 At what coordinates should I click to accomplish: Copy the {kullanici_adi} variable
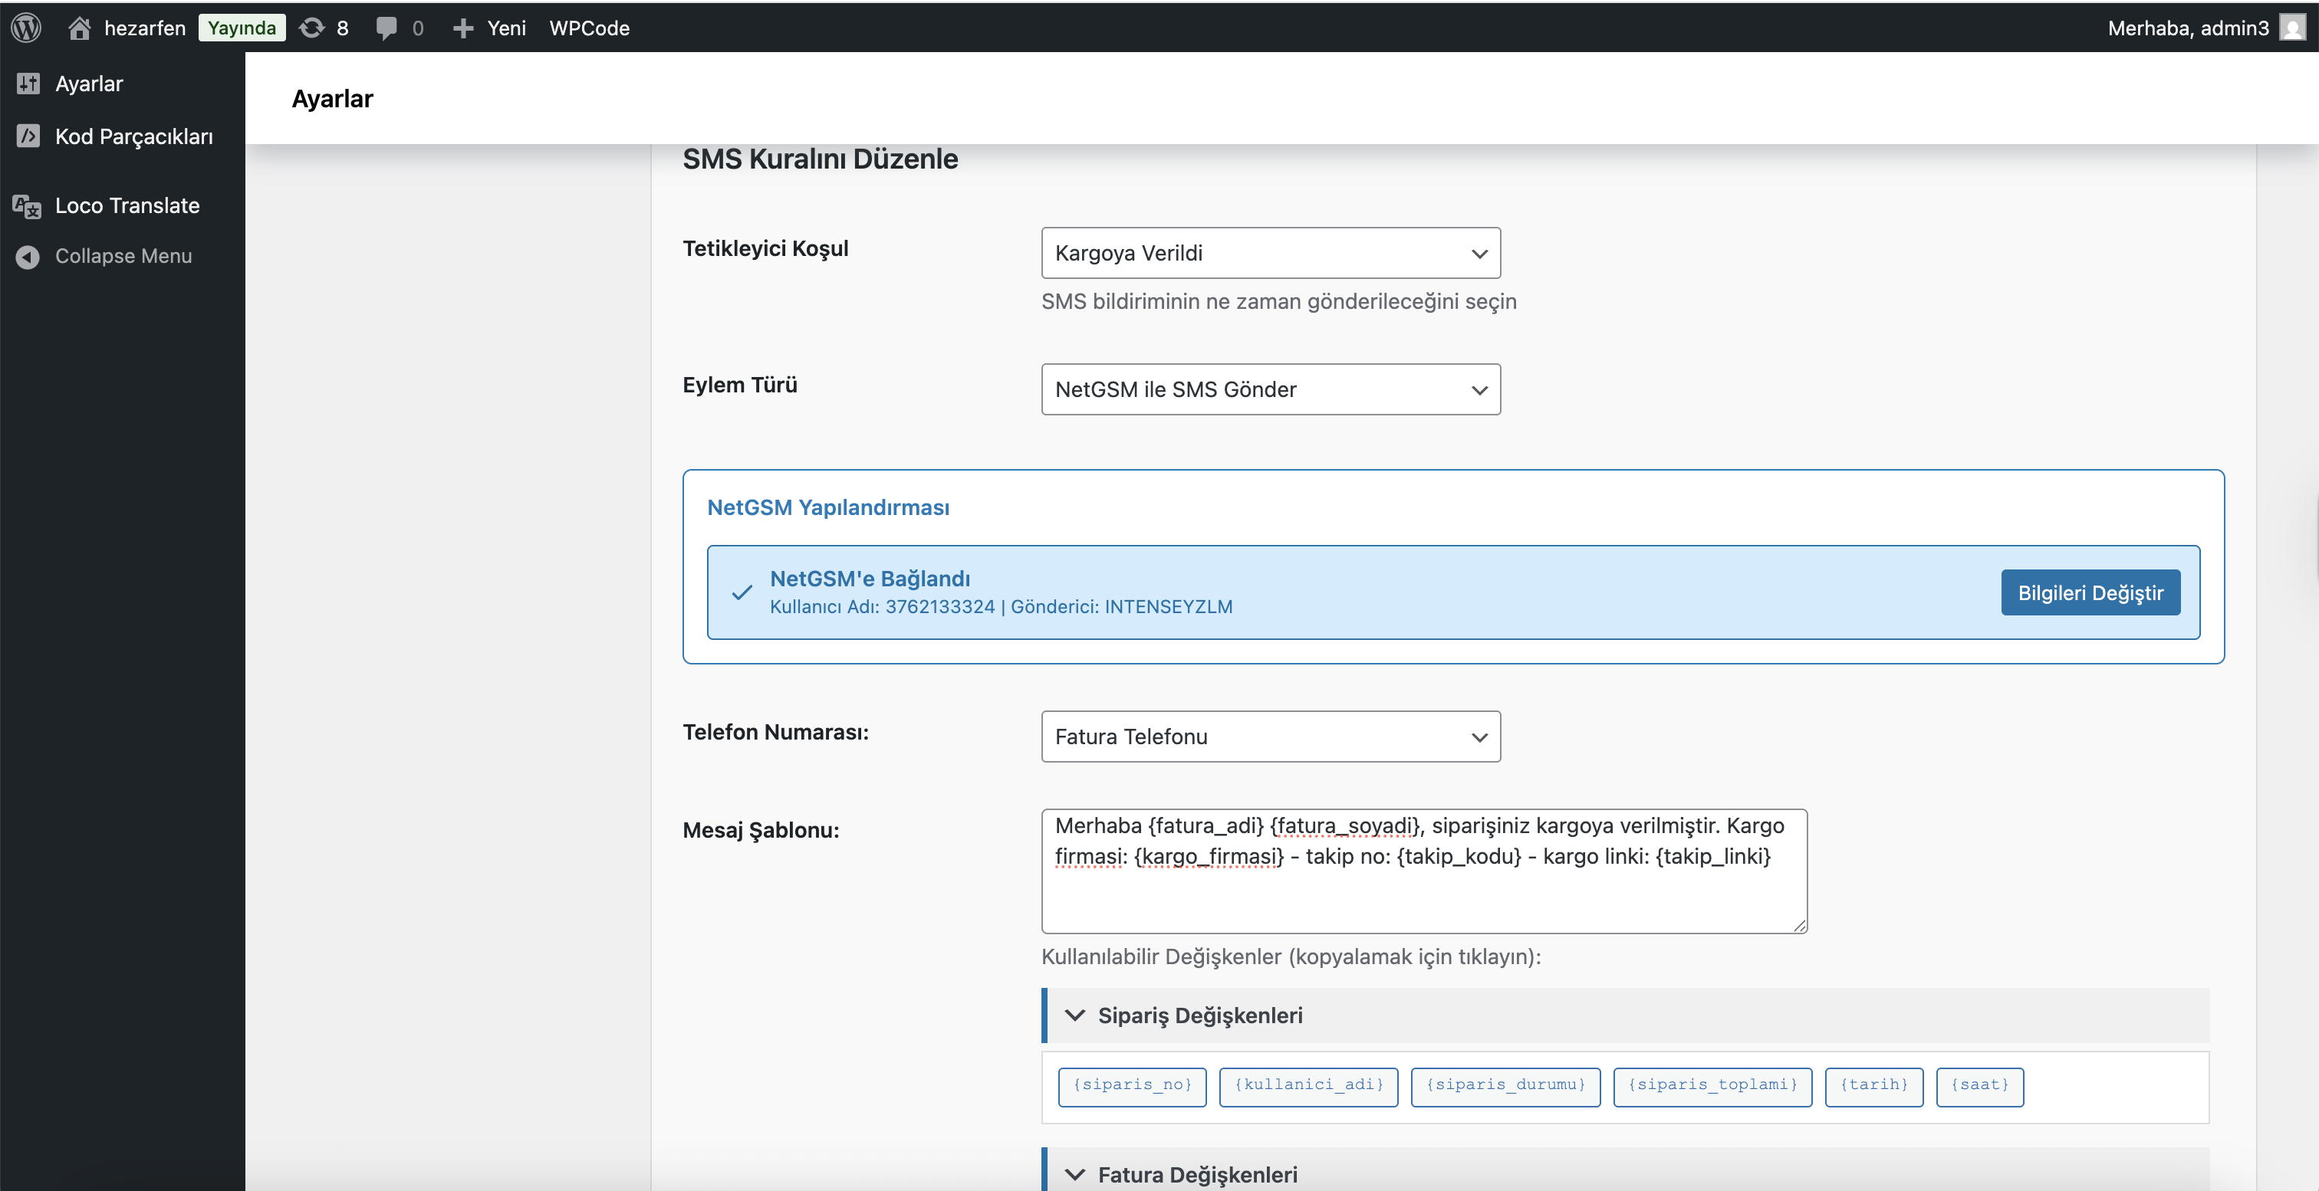coord(1308,1087)
